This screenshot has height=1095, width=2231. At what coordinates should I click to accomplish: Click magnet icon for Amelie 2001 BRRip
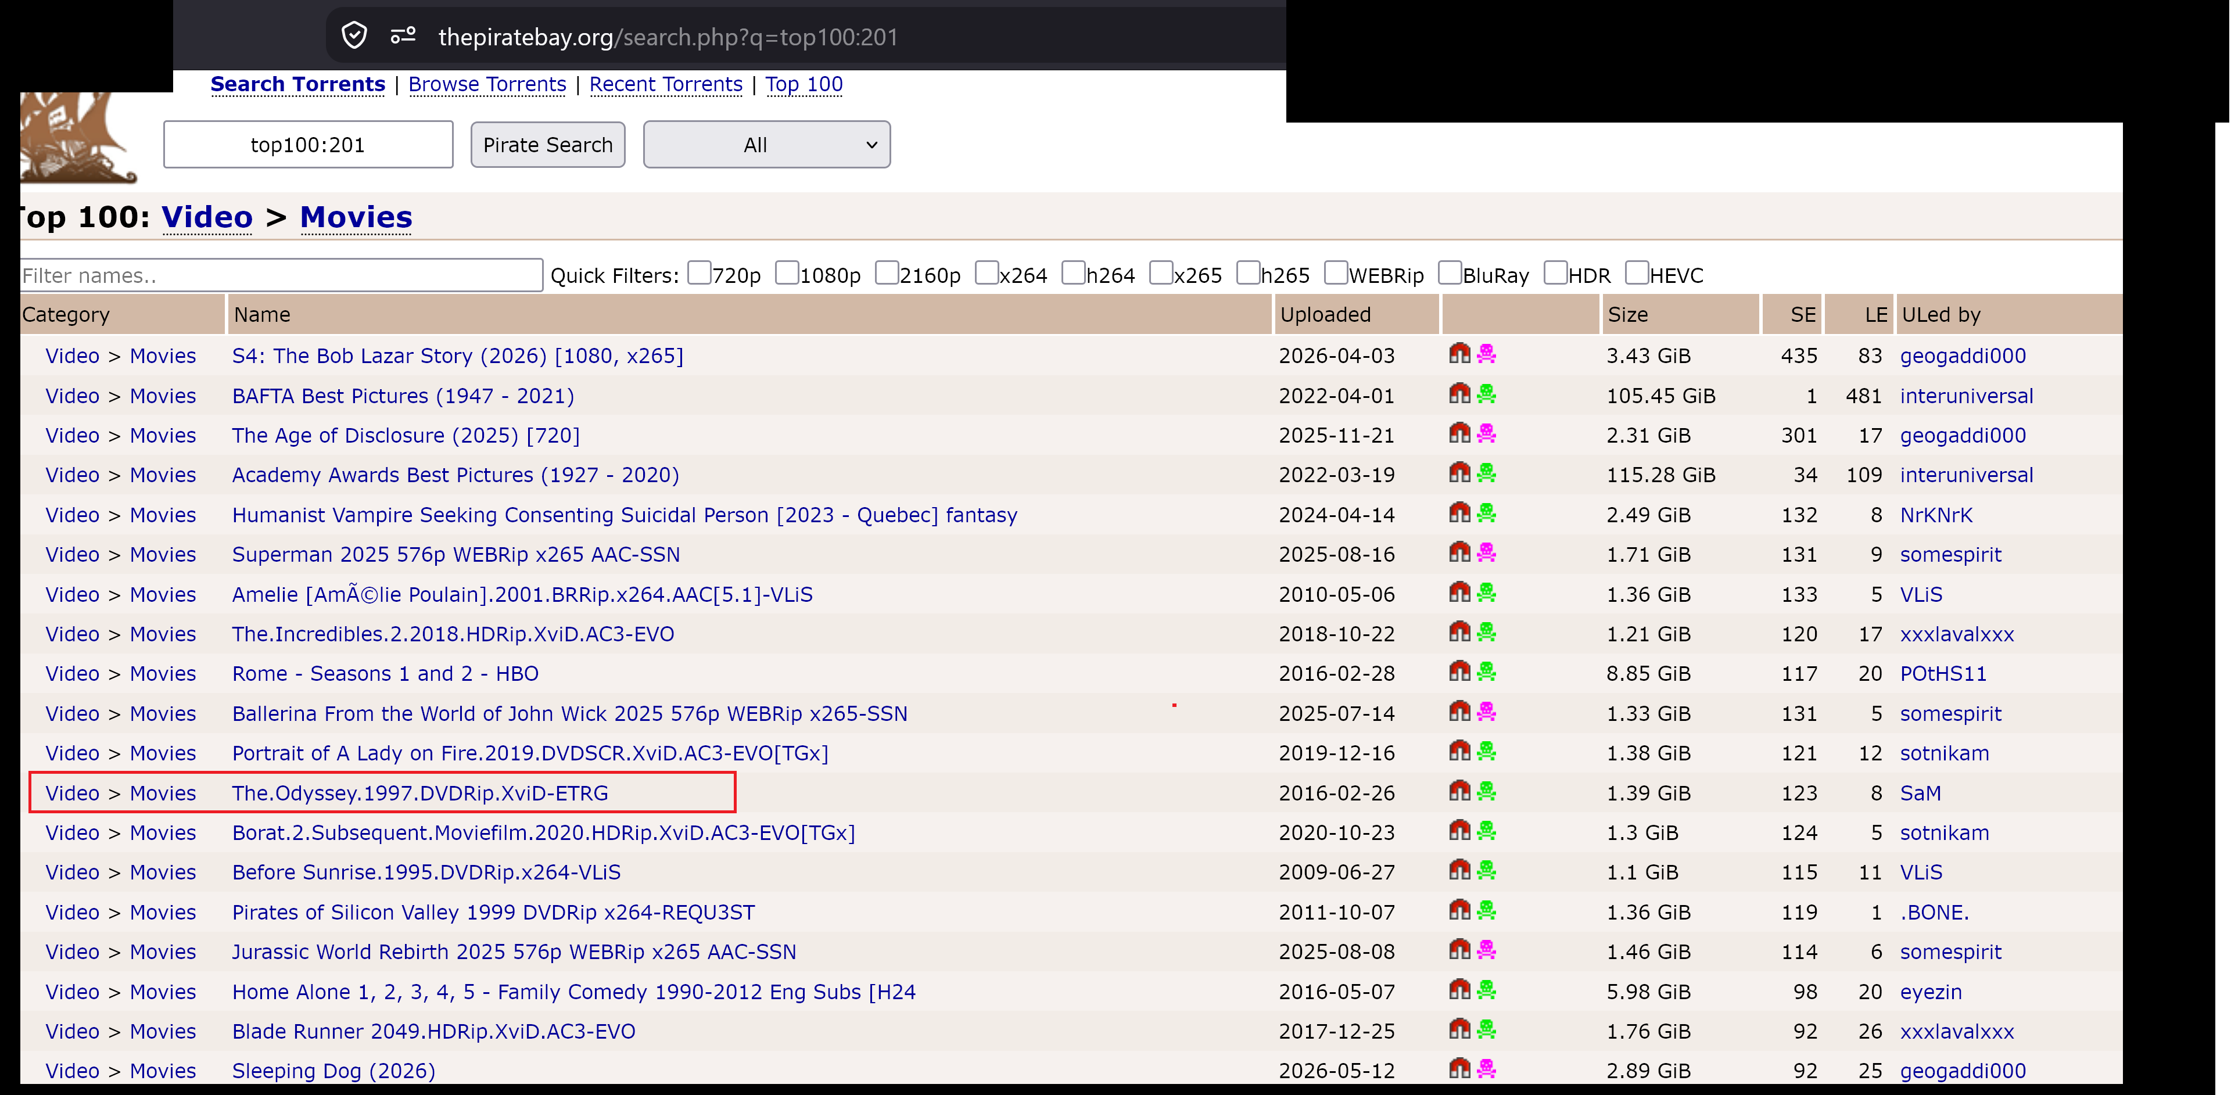[x=1459, y=592]
